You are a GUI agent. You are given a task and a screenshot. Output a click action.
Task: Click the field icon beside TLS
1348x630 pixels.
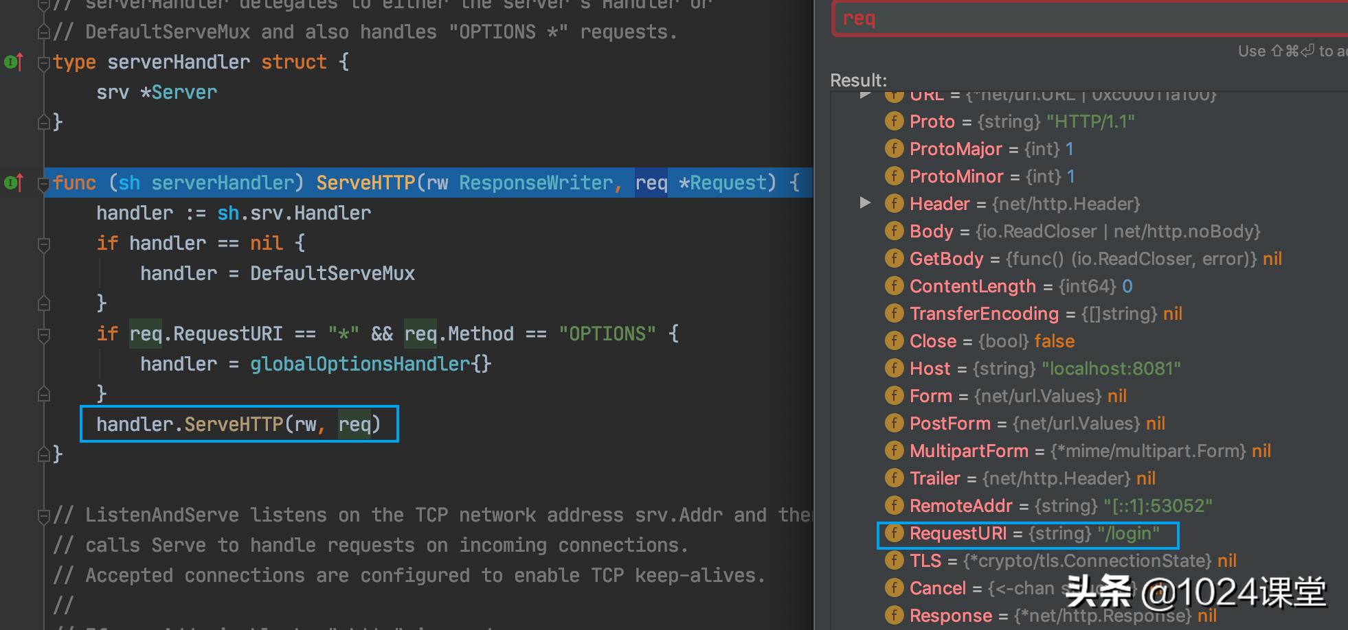894,561
